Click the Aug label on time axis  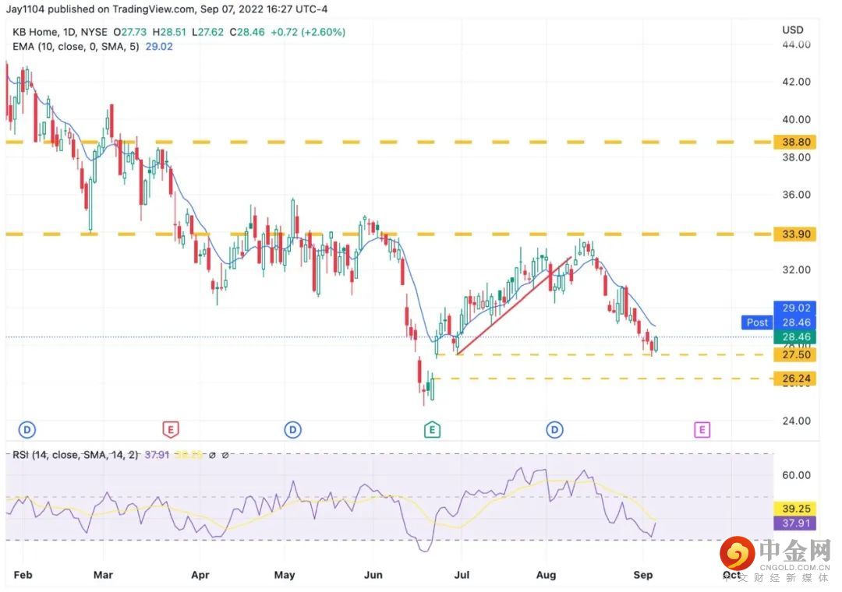click(546, 575)
